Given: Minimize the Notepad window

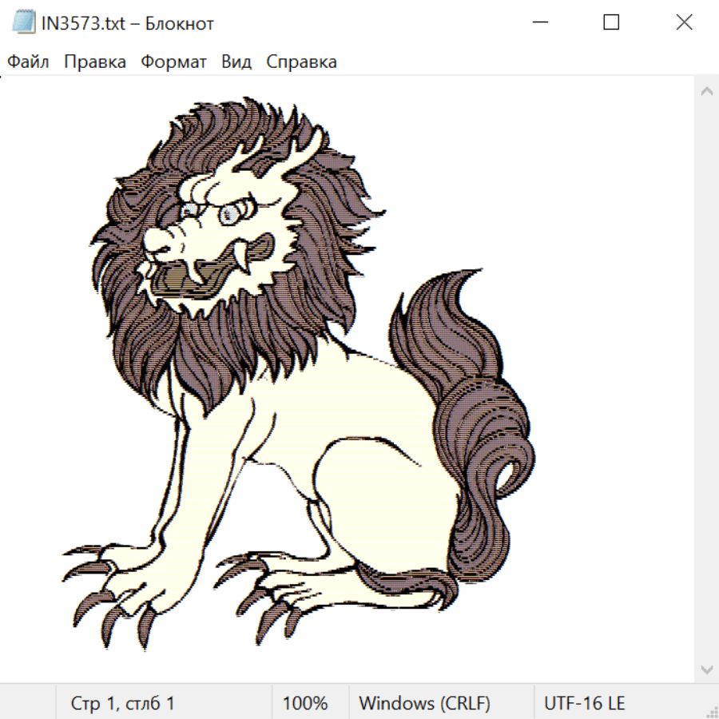Looking at the screenshot, I should click(539, 23).
